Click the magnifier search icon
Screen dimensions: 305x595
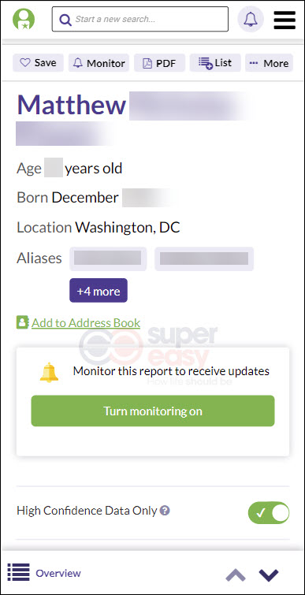point(65,20)
